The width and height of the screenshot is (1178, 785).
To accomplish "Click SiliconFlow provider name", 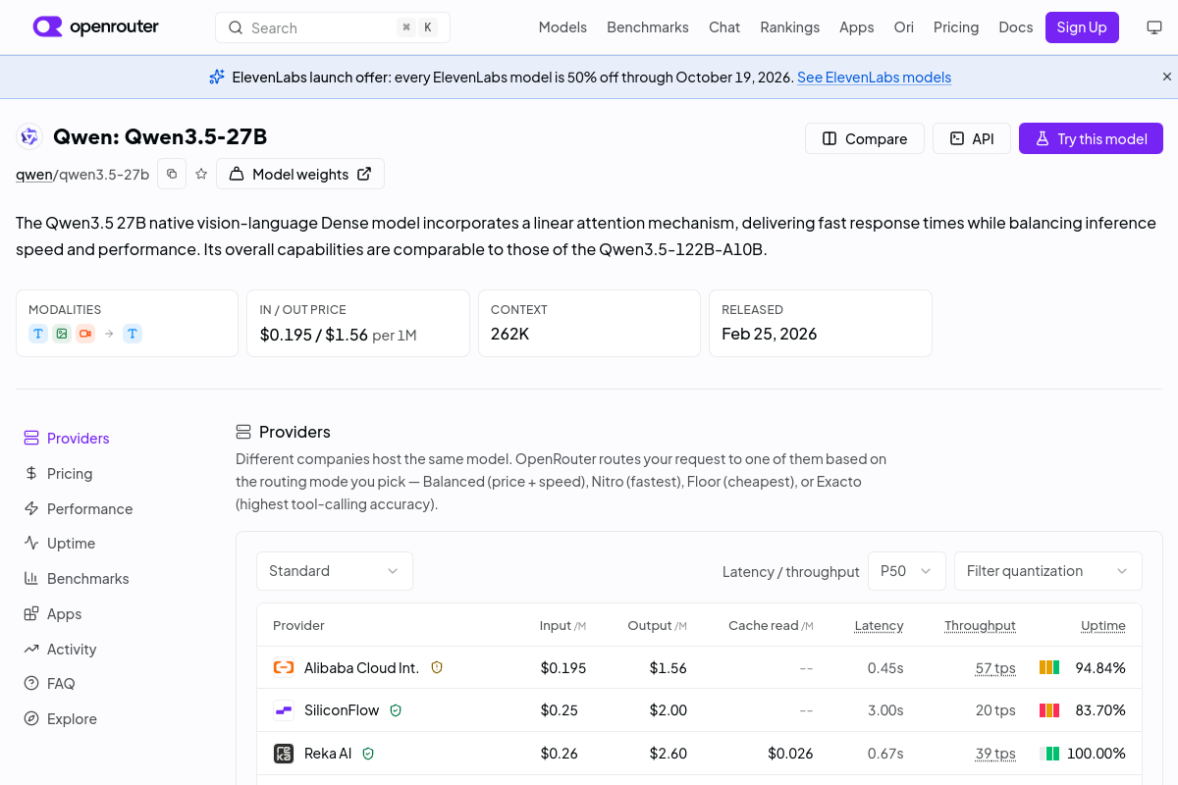I will [x=342, y=710].
